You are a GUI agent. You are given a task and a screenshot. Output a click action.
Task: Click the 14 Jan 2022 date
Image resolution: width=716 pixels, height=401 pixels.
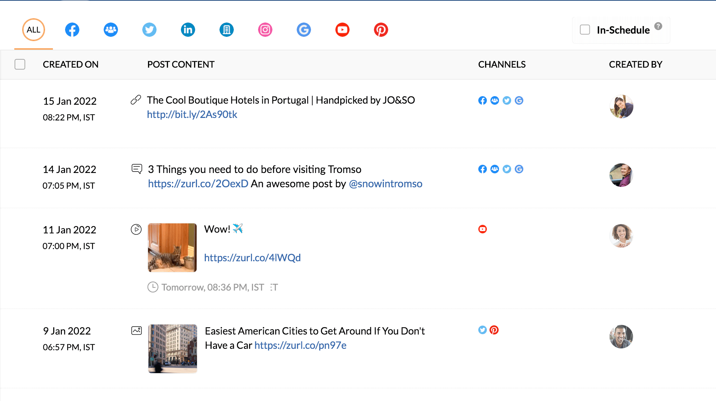pyautogui.click(x=69, y=169)
